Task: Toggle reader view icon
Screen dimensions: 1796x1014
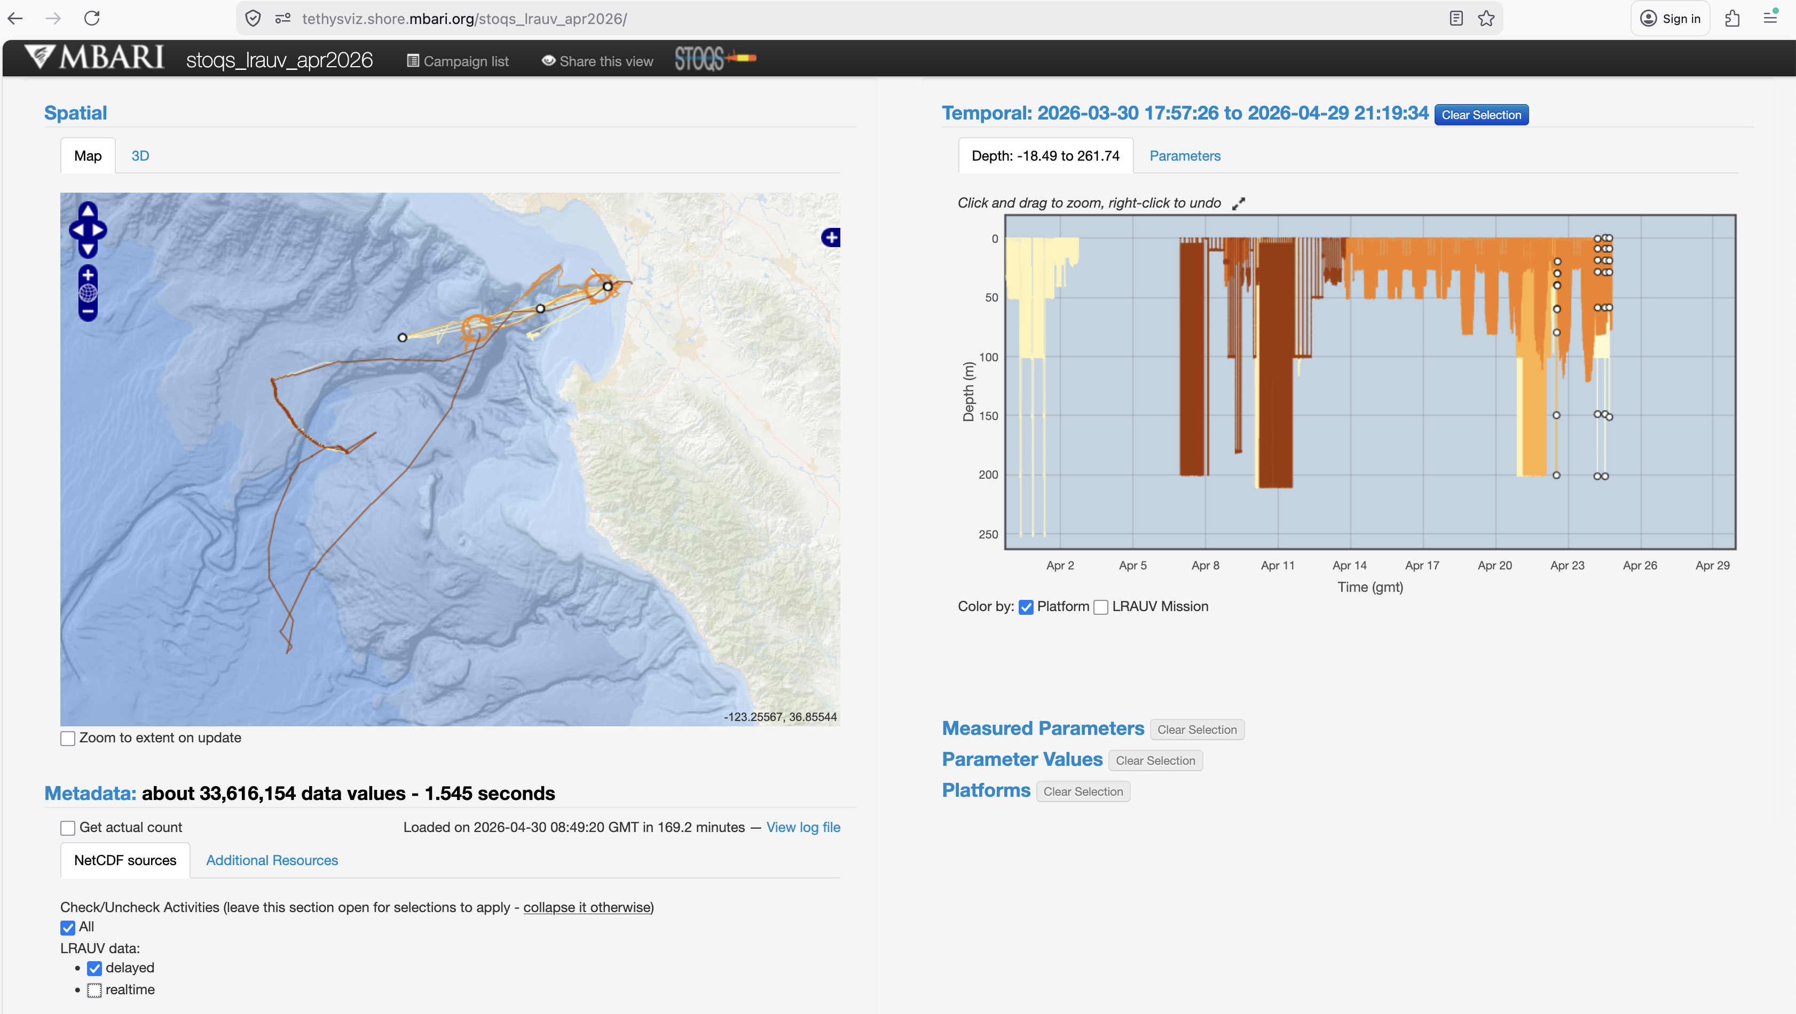Action: coord(1456,19)
